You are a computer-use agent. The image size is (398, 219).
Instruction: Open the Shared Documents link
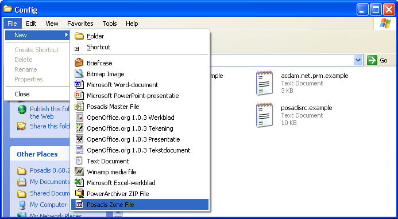click(50, 193)
